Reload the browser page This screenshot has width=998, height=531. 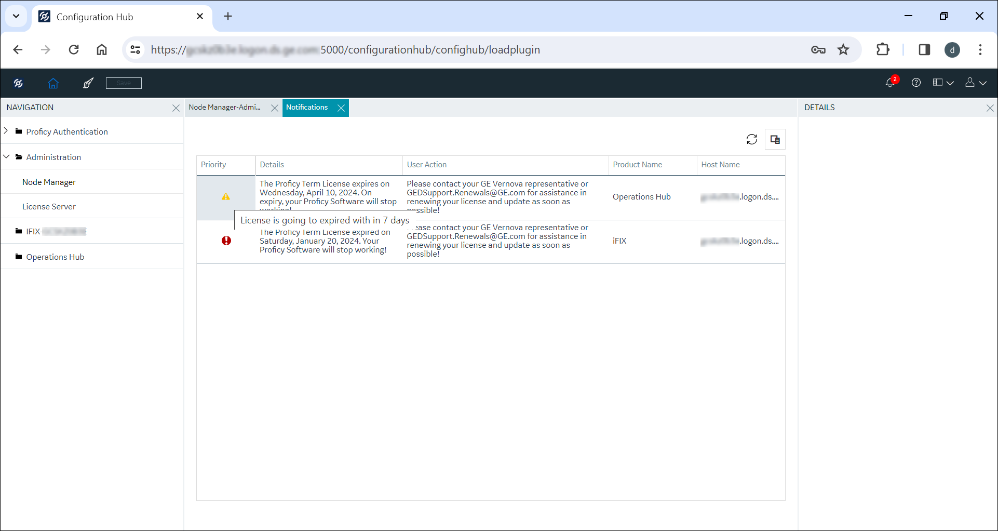coord(74,50)
